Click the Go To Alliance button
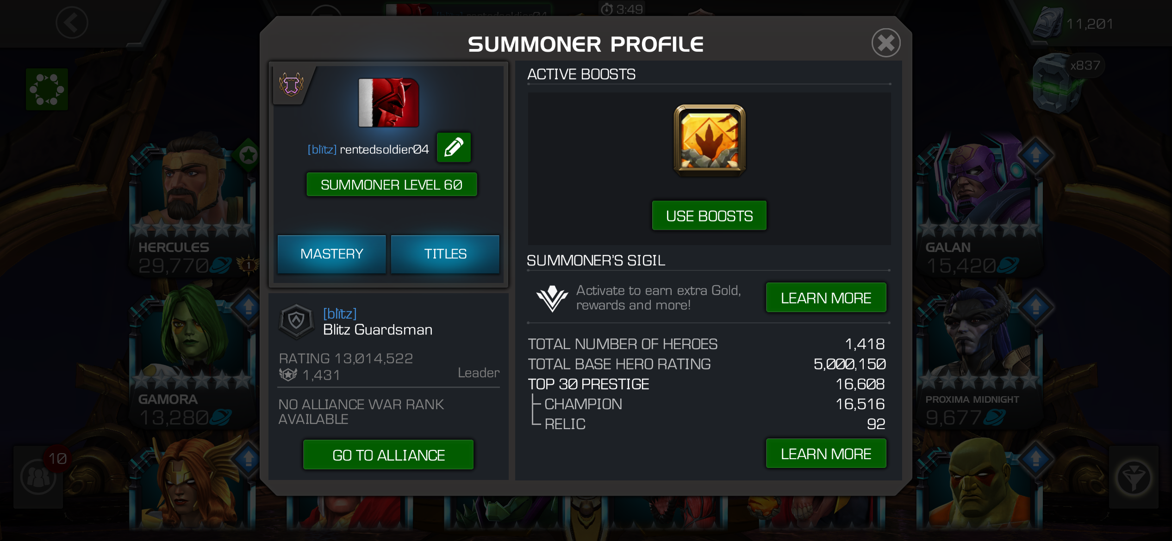The width and height of the screenshot is (1172, 541). pos(388,455)
